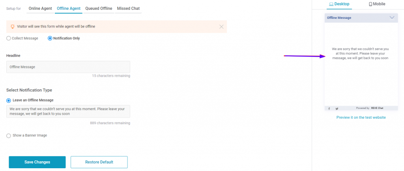Click the Twitter icon in preview footer
This screenshot has width=404, height=171.
tap(337, 108)
